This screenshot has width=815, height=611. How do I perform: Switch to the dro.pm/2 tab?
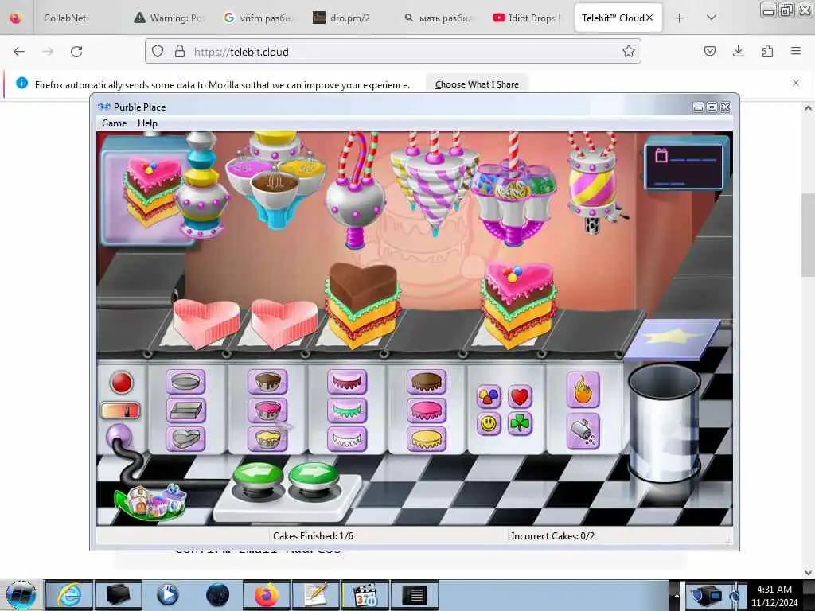point(349,18)
